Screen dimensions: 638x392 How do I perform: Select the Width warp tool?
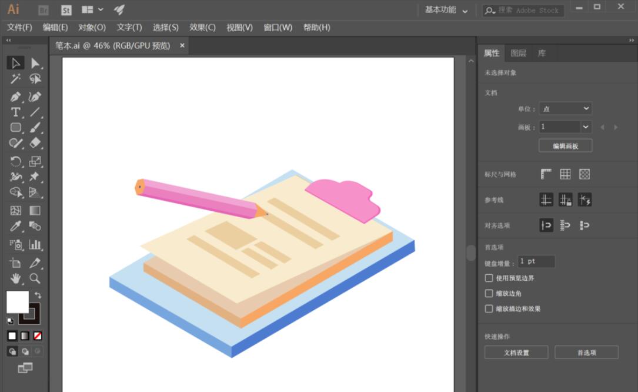point(15,177)
